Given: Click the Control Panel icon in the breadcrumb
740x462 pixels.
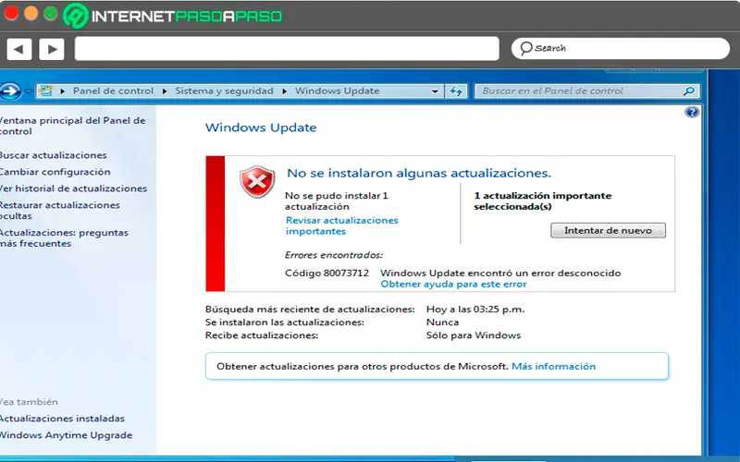Looking at the screenshot, I should pos(45,91).
